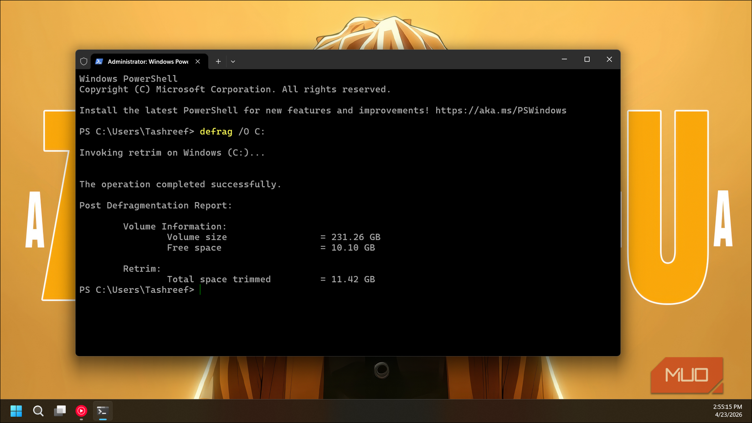Viewport: 752px width, 423px height.
Task: Click the Free space value 10.10 GB
Action: click(353, 248)
